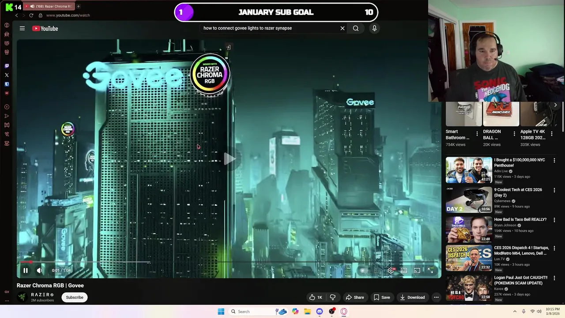Open options for Apple TV 4K short

551,133
